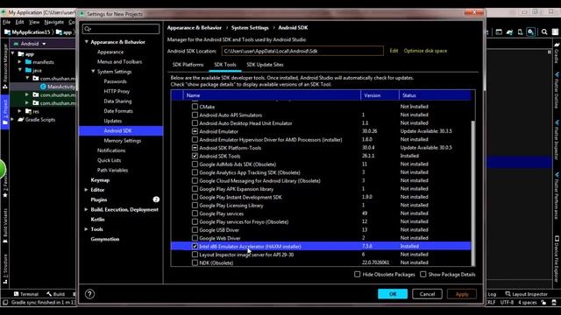Open the Project tool window tab

(x=5, y=113)
